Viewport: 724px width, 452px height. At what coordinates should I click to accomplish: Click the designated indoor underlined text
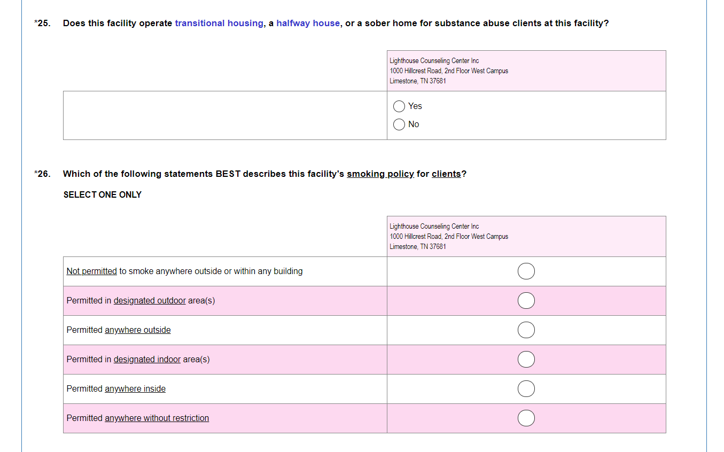pyautogui.click(x=147, y=360)
